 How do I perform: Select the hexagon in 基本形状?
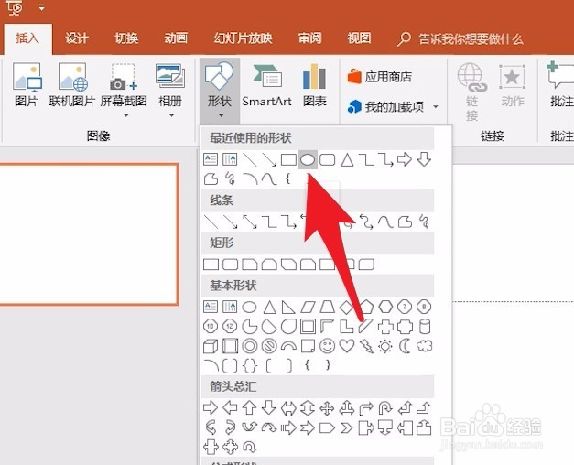(x=385, y=308)
